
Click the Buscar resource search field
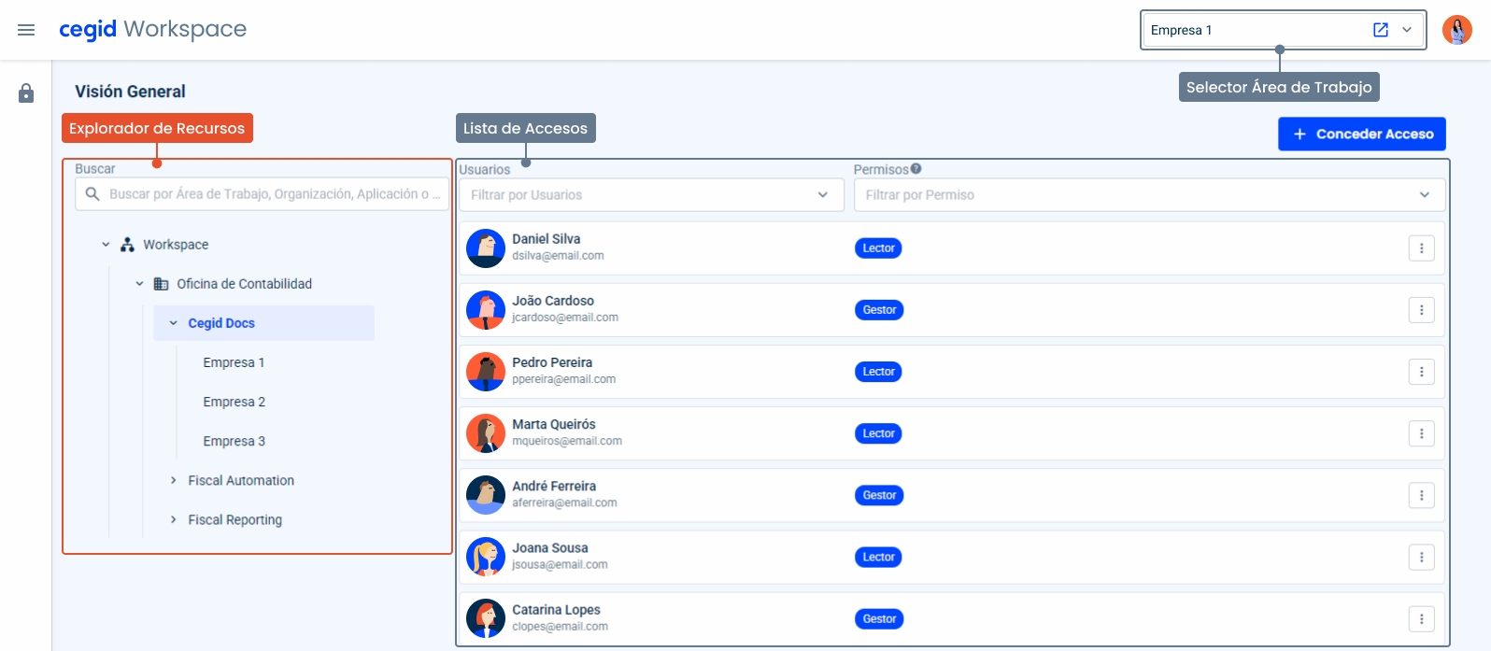(x=271, y=194)
